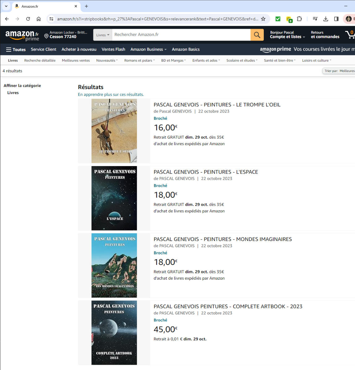Open title PEINTURES - LE TROMPE L'OEIL
Screen dimensions: 355x370
217,105
